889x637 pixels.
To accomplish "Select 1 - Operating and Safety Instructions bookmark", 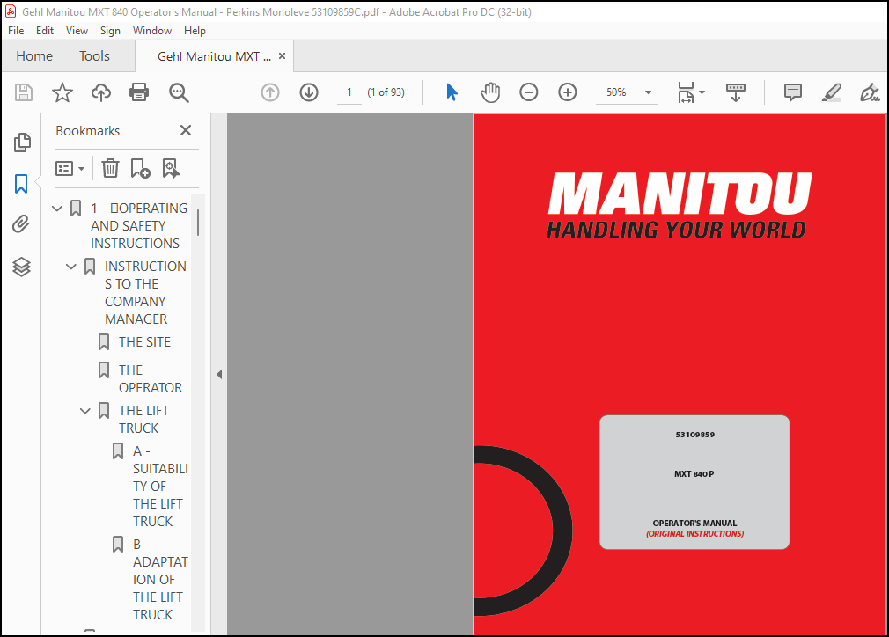I will [x=138, y=225].
